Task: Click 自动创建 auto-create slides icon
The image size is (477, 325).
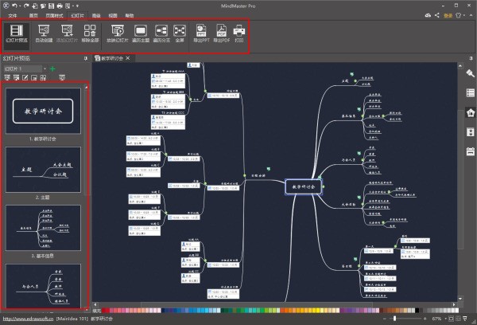Action: click(43, 33)
